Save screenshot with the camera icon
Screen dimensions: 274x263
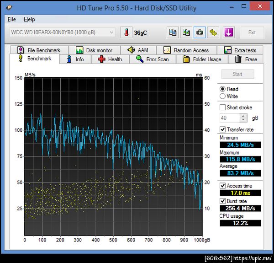(200, 32)
